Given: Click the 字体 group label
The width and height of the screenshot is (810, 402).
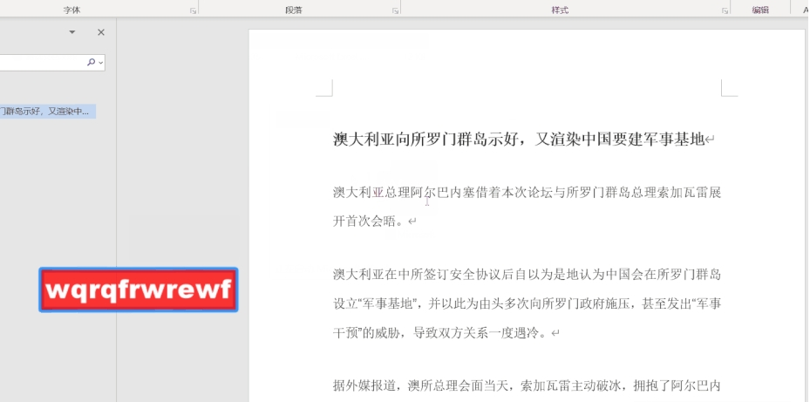Looking at the screenshot, I should (71, 10).
